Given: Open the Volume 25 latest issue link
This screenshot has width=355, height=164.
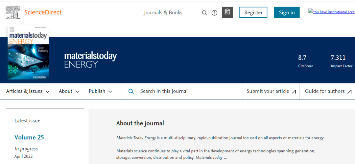Looking at the screenshot, I should [x=29, y=137].
